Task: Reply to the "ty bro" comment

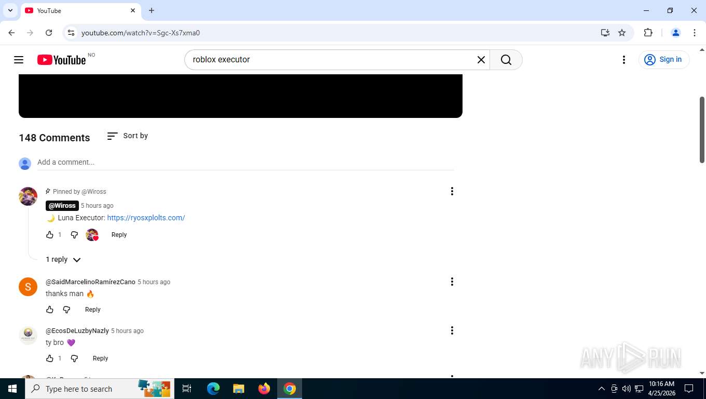Action: tap(100, 358)
